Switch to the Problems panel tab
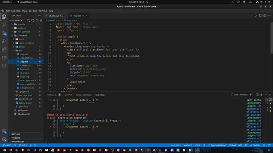The image size is (273, 153). pyautogui.click(x=52, y=95)
